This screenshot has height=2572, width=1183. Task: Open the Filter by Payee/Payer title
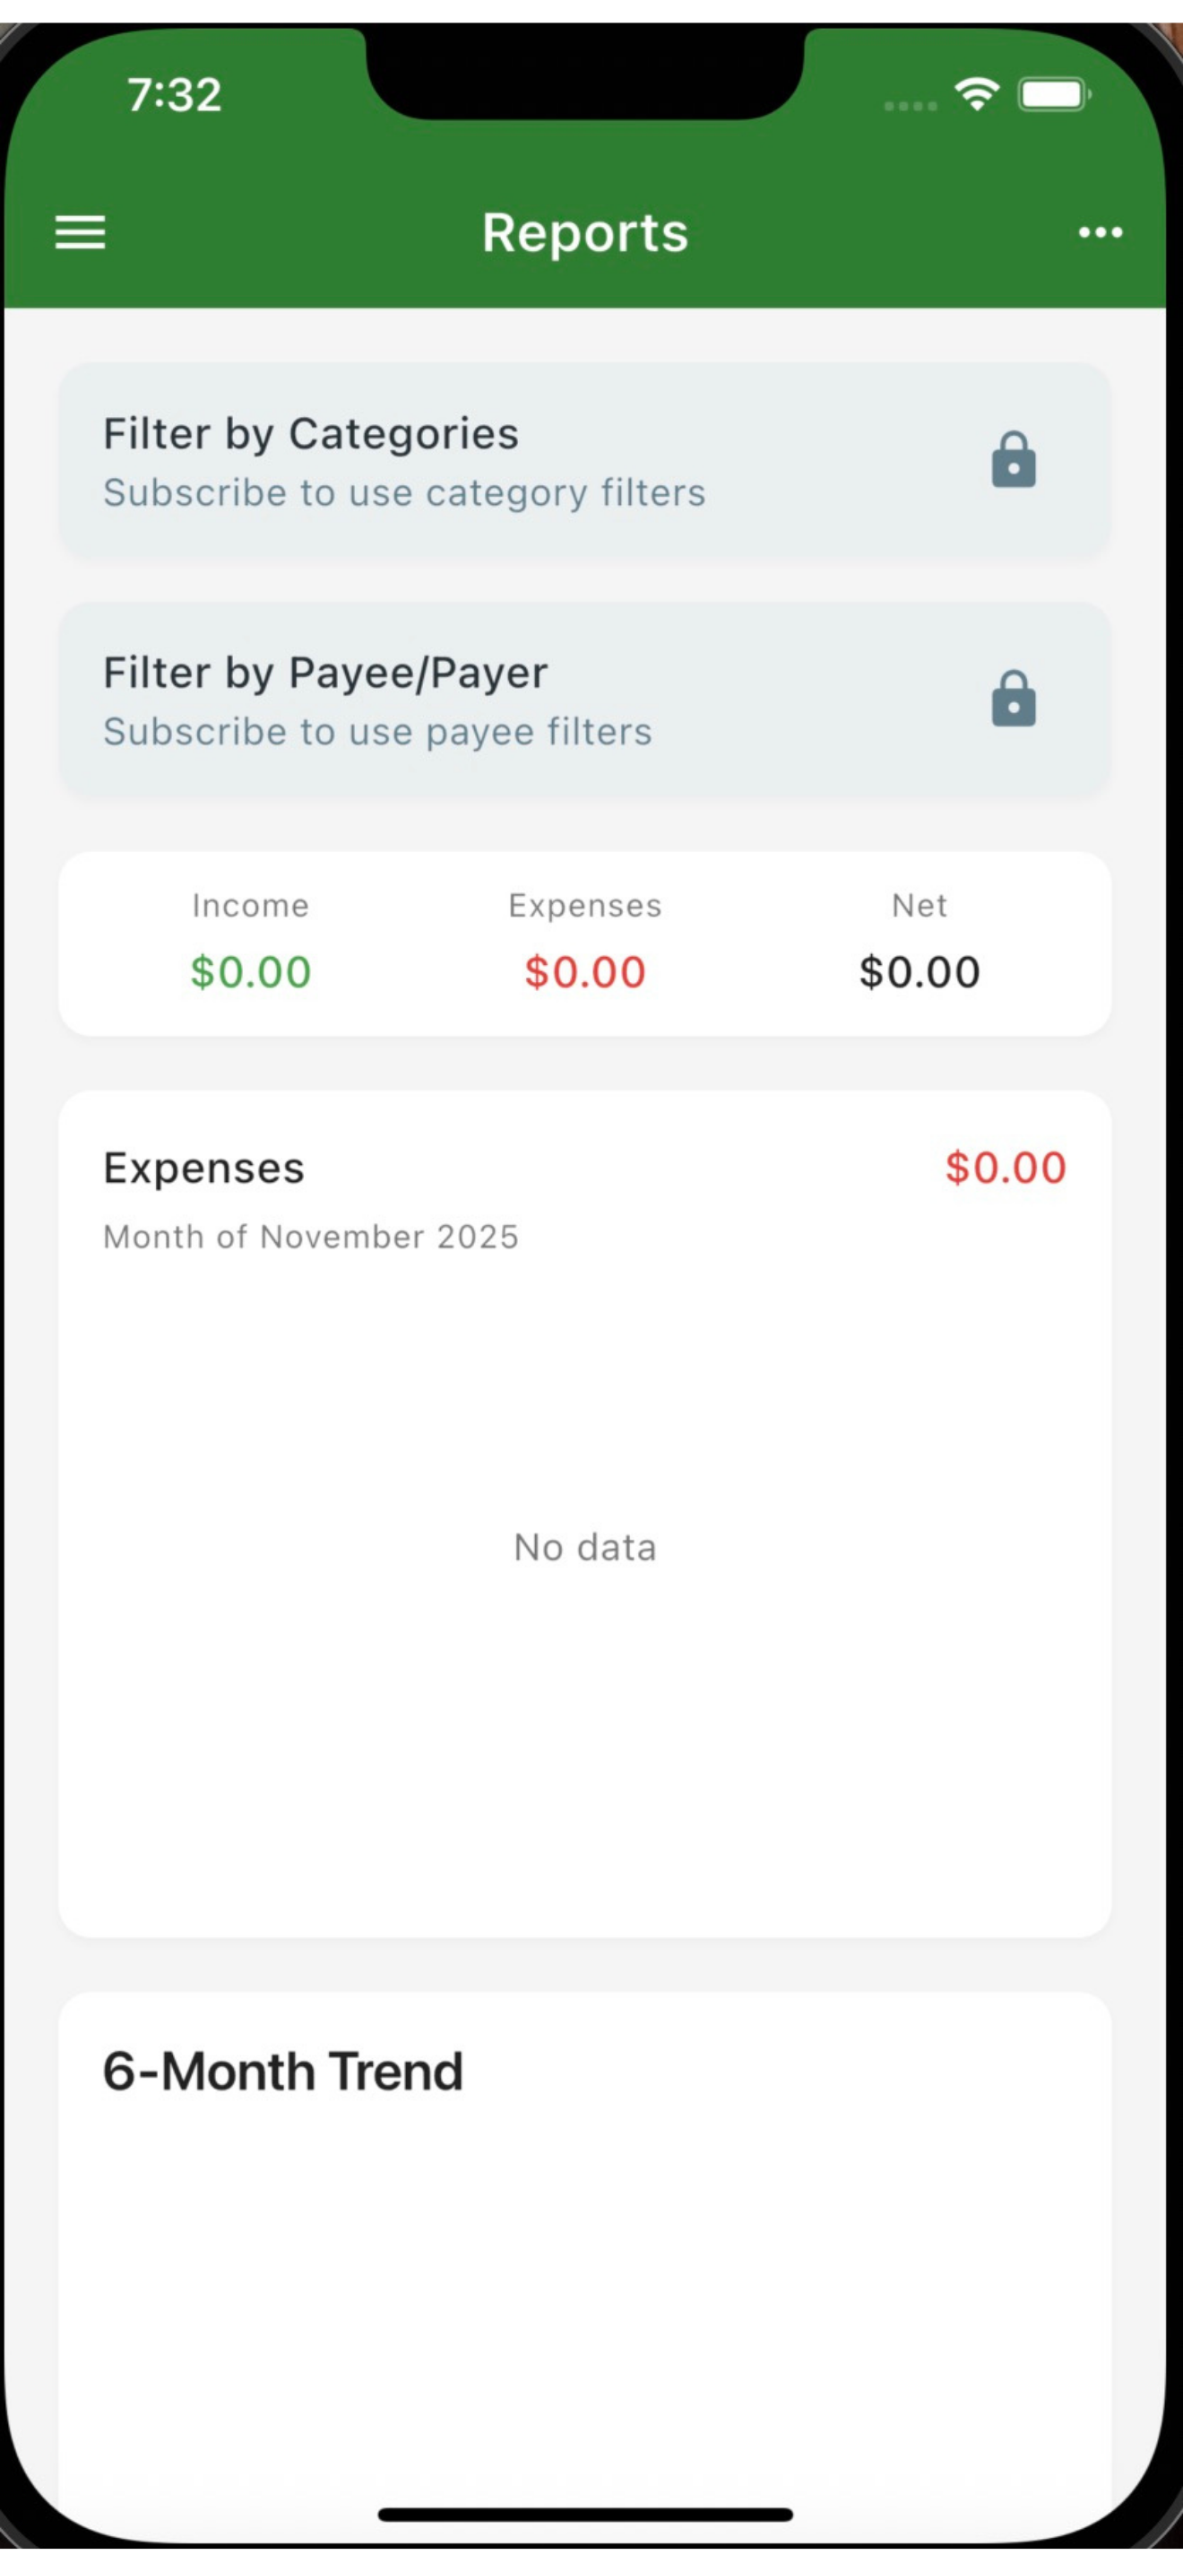(325, 673)
